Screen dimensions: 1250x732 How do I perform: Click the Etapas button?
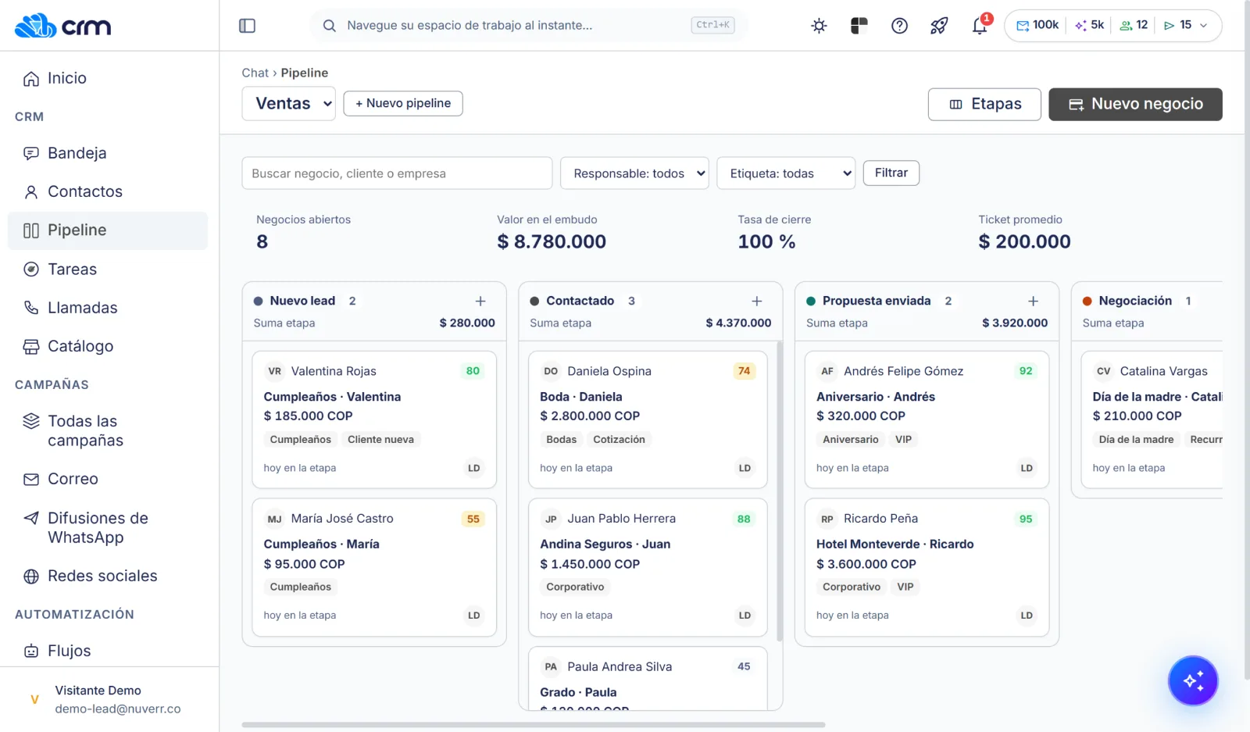pyautogui.click(x=984, y=104)
